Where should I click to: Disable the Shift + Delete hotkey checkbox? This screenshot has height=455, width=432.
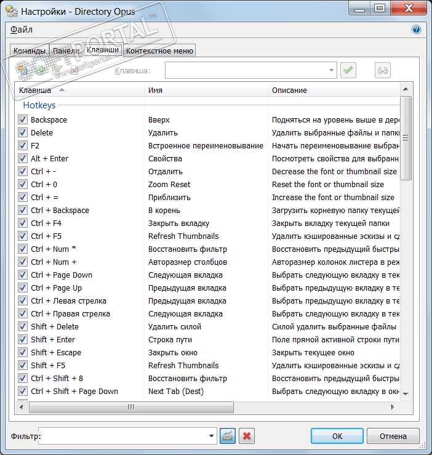pyautogui.click(x=23, y=326)
